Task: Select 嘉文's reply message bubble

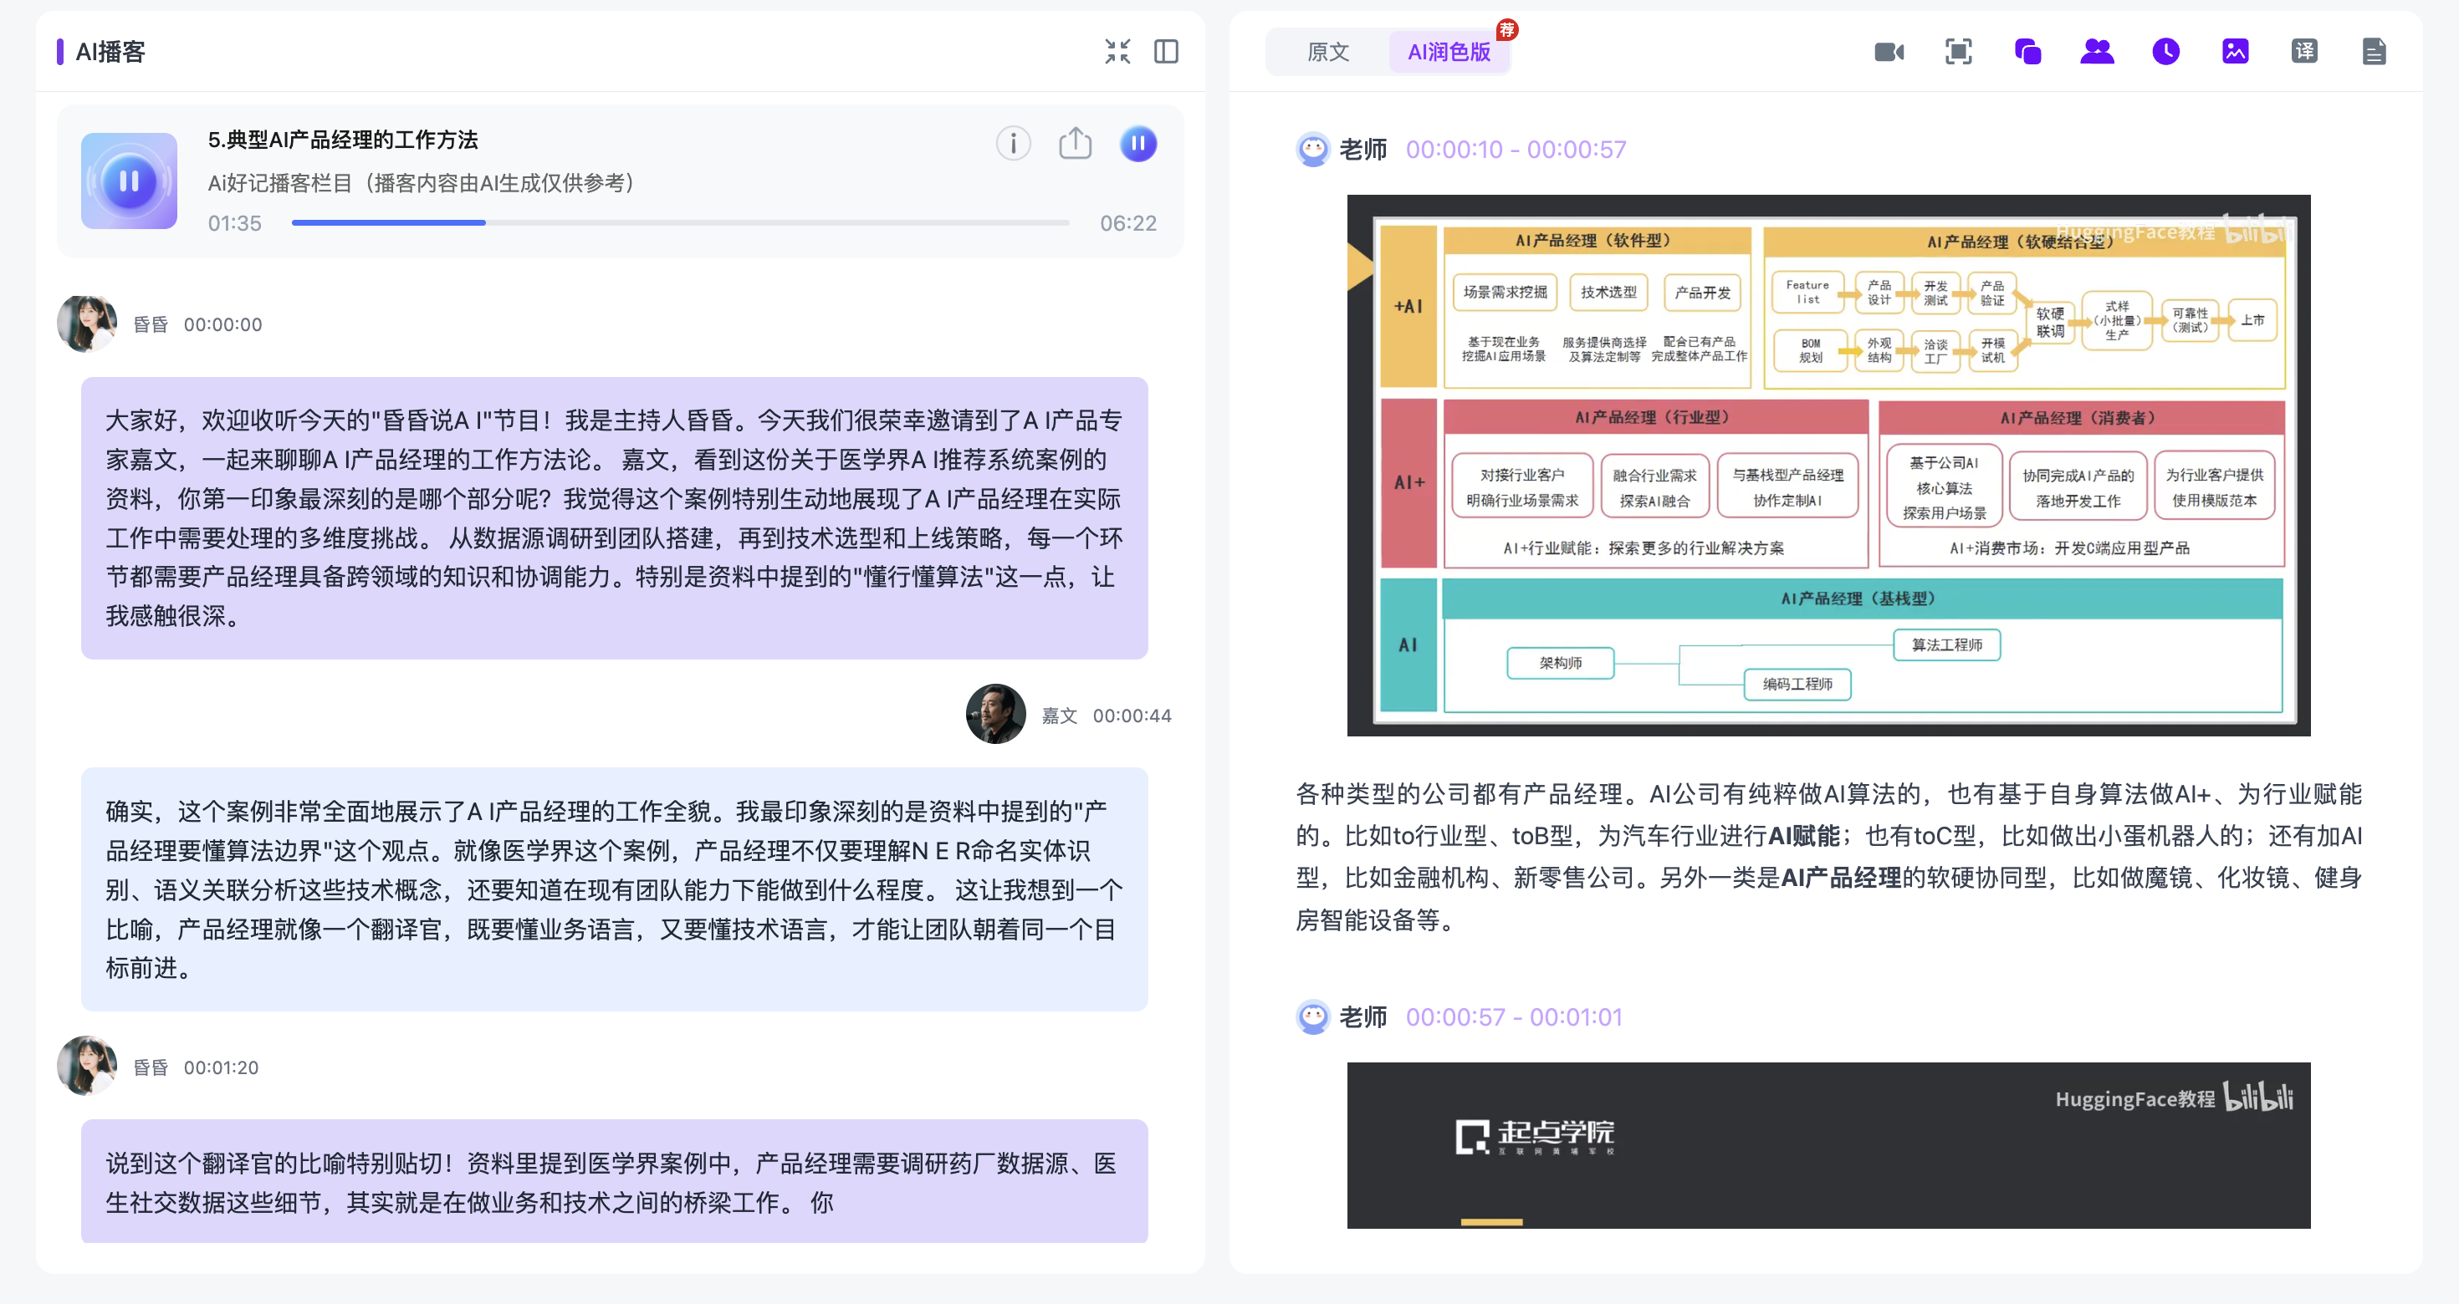Action: (x=614, y=889)
